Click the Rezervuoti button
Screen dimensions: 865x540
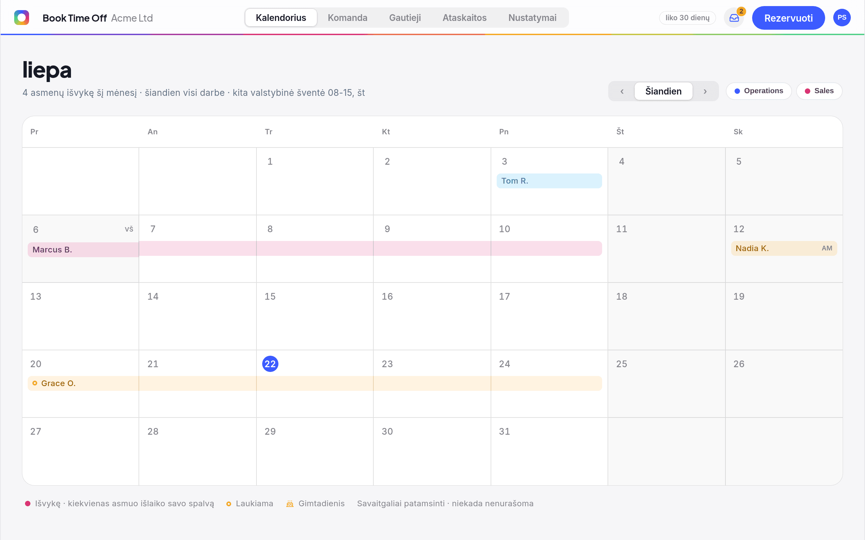[x=789, y=18]
